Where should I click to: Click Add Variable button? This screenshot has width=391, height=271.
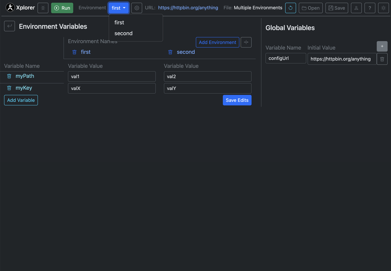[x=21, y=100]
